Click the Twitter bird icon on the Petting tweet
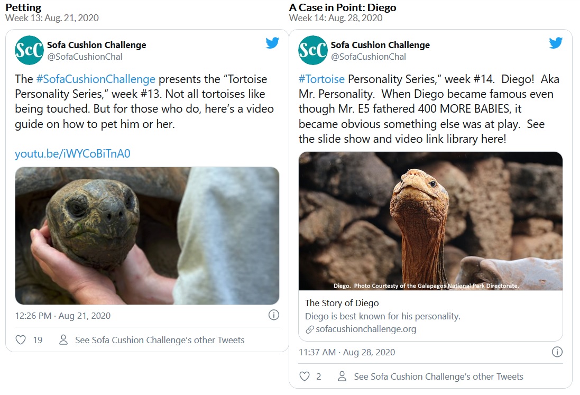The image size is (580, 395). 272,43
